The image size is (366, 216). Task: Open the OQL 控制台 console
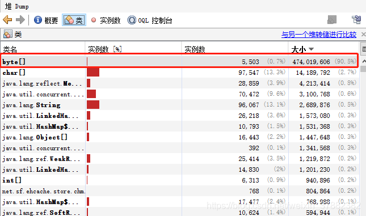click(x=150, y=20)
